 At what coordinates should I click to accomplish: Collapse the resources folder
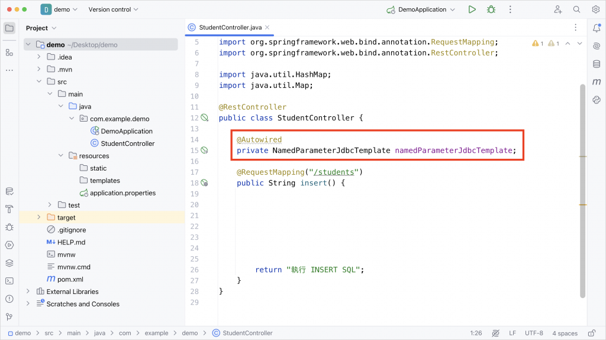coord(61,156)
